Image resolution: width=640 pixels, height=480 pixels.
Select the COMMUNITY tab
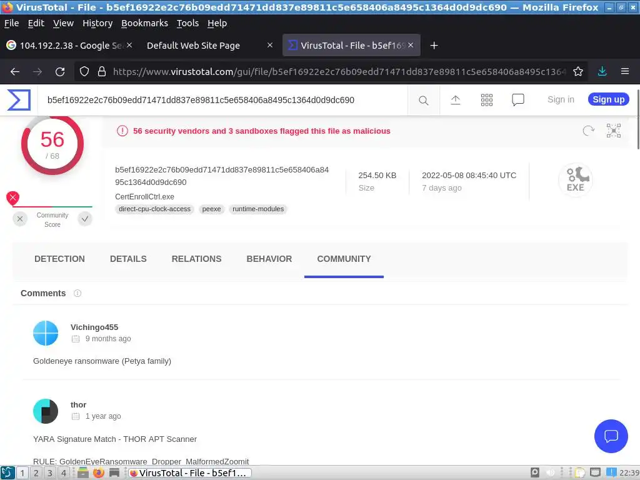click(344, 259)
